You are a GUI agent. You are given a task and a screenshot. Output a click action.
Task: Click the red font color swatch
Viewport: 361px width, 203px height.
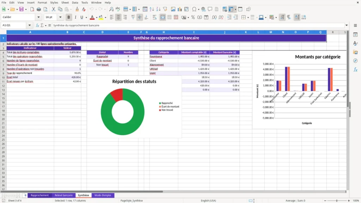tap(92, 17)
